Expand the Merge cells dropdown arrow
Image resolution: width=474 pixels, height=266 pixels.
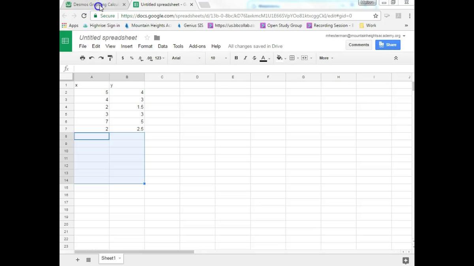point(311,58)
